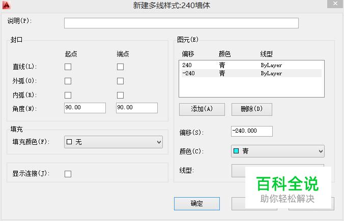
Task: Click the AutoCAD logo icon in title bar
Action: pos(7,5)
